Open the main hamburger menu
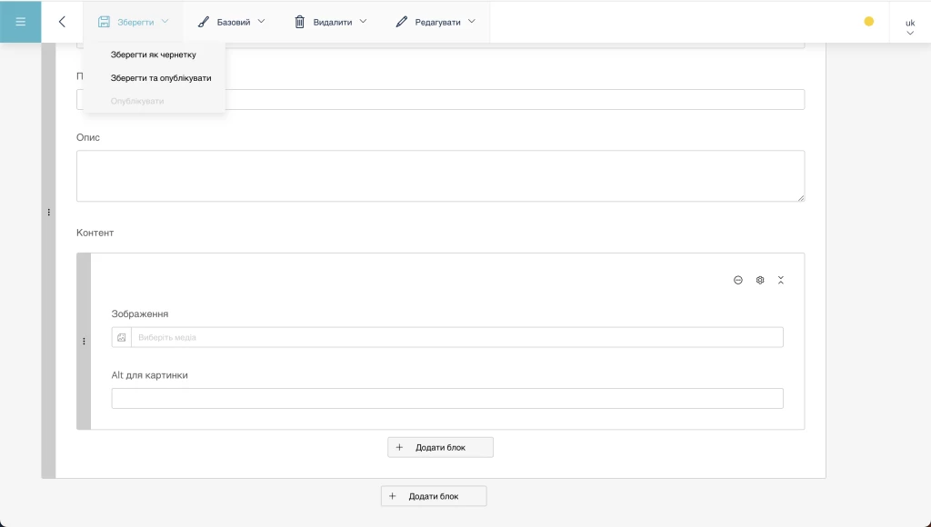 coord(20,21)
